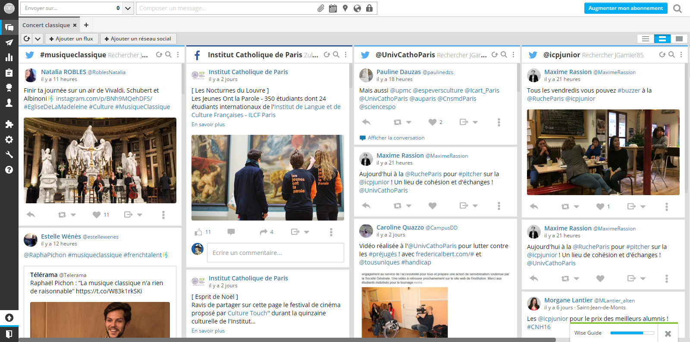This screenshot has width=690, height=342.
Task: Close the Concert classique tab
Action: pyautogui.click(x=75, y=25)
